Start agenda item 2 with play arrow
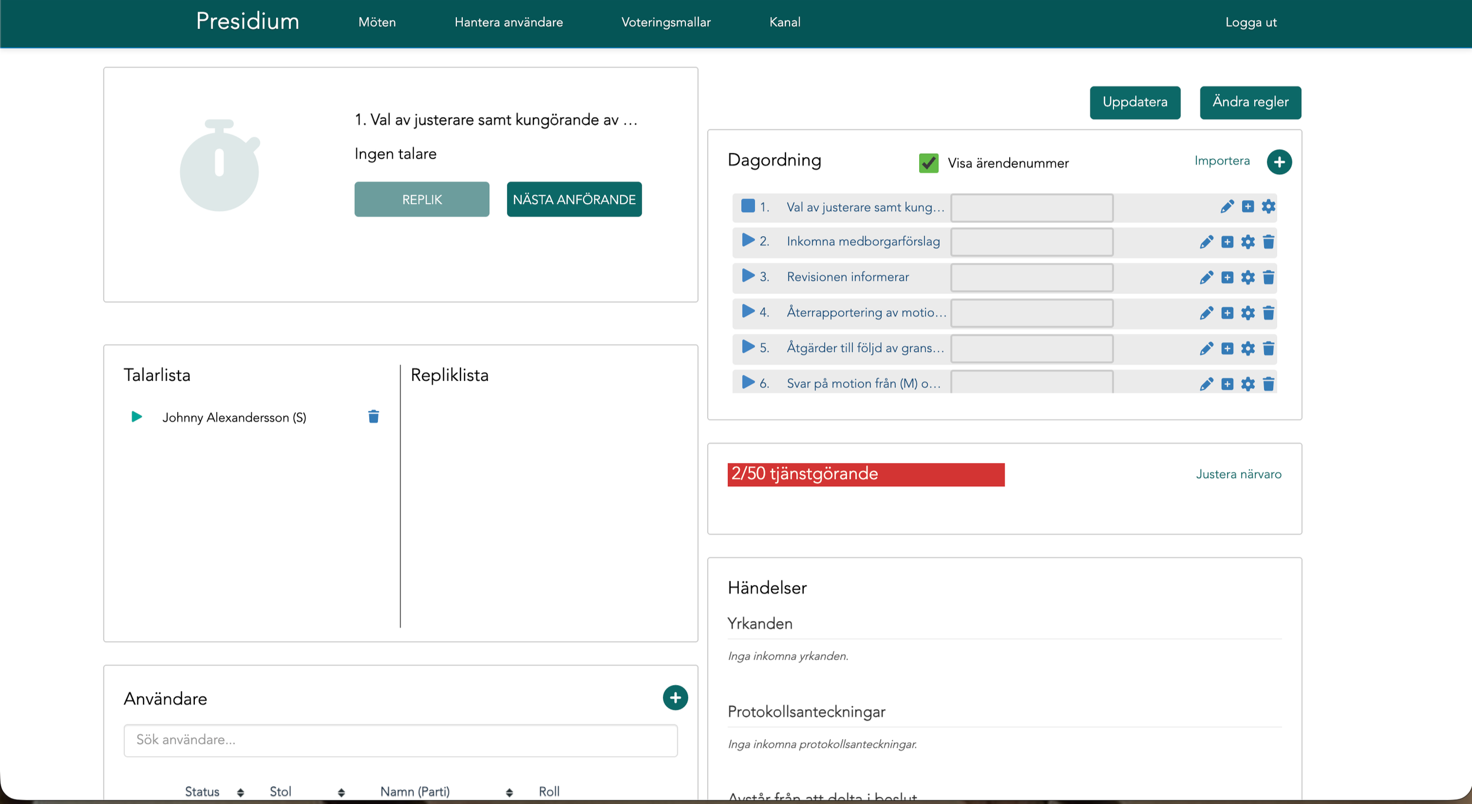Viewport: 1472px width, 804px height. point(748,240)
